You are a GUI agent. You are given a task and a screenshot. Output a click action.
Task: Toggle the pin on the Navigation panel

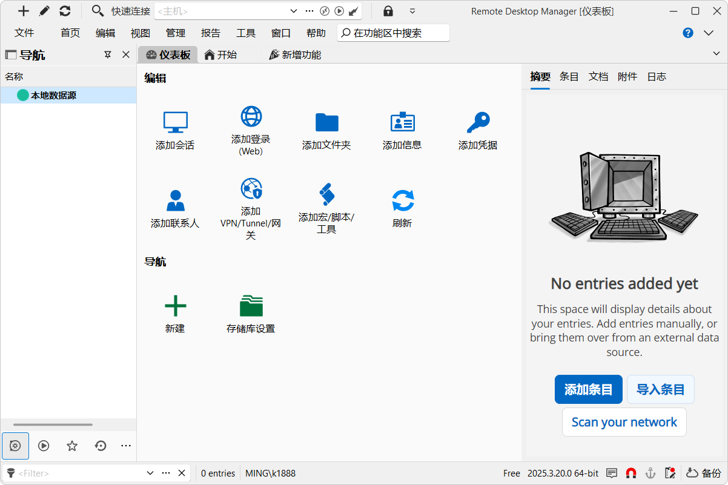point(108,54)
